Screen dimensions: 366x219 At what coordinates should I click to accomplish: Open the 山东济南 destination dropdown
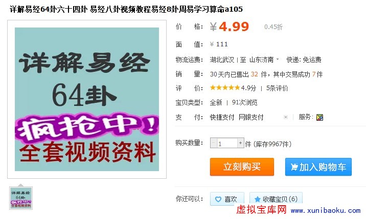[264, 60]
